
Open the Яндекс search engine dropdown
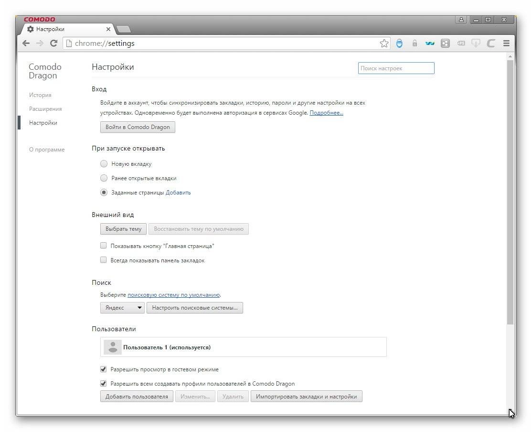click(x=122, y=308)
